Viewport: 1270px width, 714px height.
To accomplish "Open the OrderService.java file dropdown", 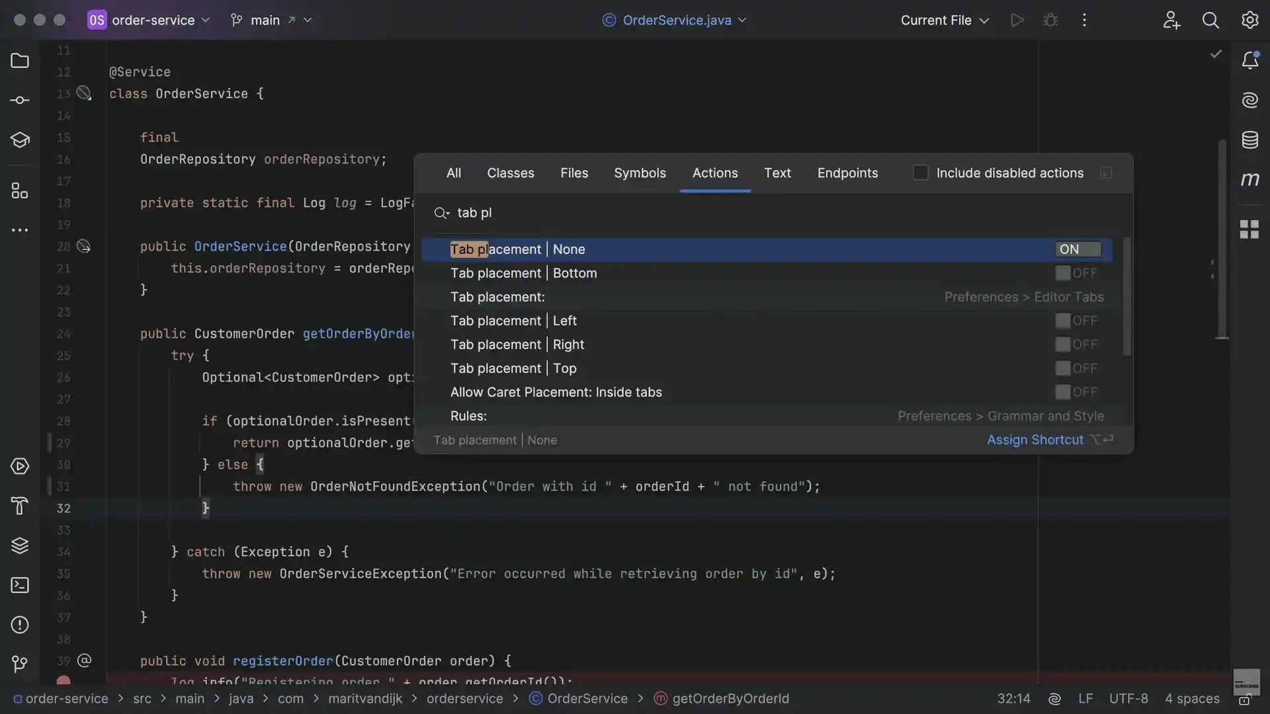I will (675, 20).
